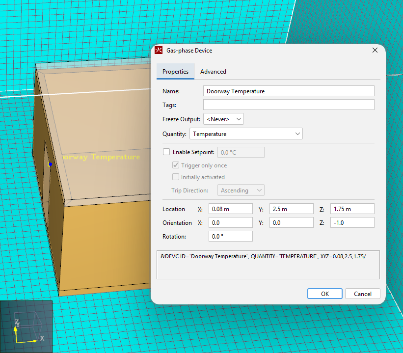403x353 pixels.
Task: Click the Name input field
Action: (x=289, y=91)
